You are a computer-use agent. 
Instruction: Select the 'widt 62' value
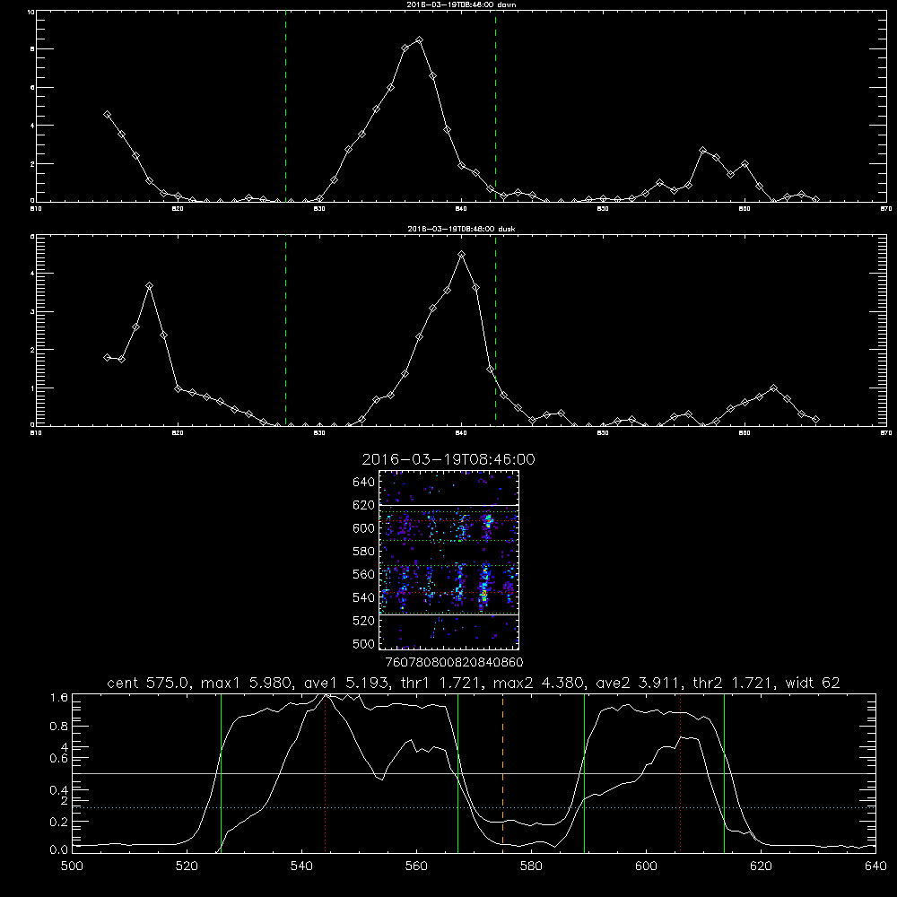pos(813,683)
